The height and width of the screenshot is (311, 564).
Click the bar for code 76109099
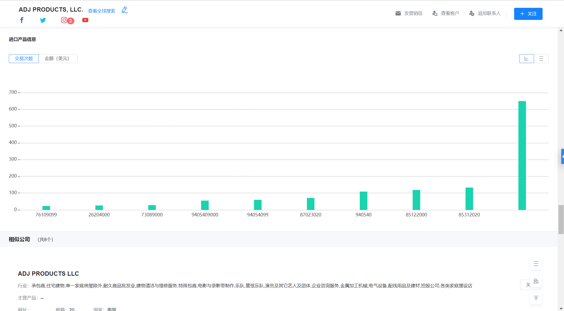pyautogui.click(x=46, y=208)
